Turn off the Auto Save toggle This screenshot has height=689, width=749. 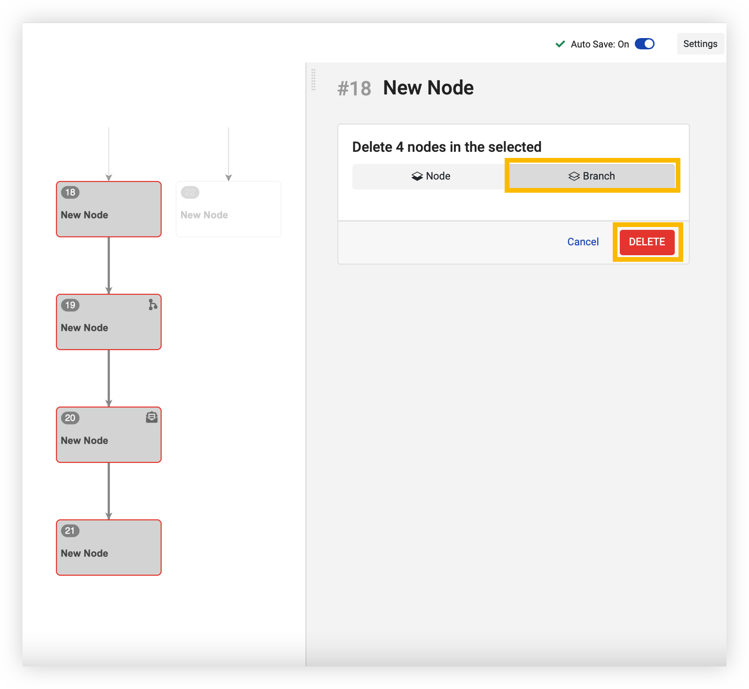pyautogui.click(x=644, y=44)
